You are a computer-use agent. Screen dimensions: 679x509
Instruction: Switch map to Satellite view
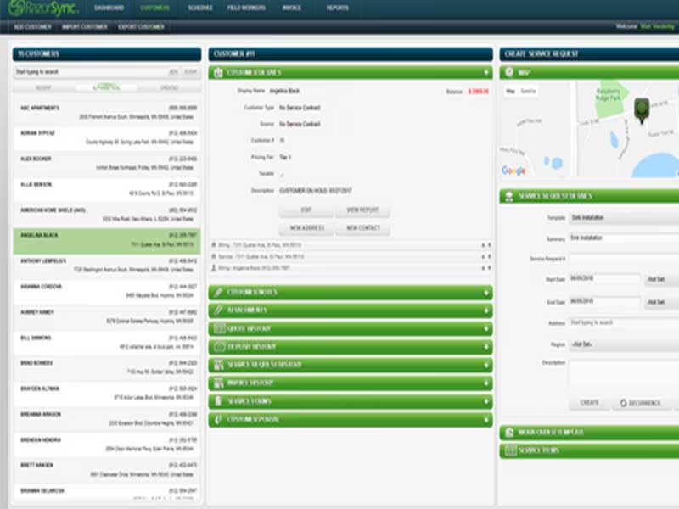coord(528,91)
